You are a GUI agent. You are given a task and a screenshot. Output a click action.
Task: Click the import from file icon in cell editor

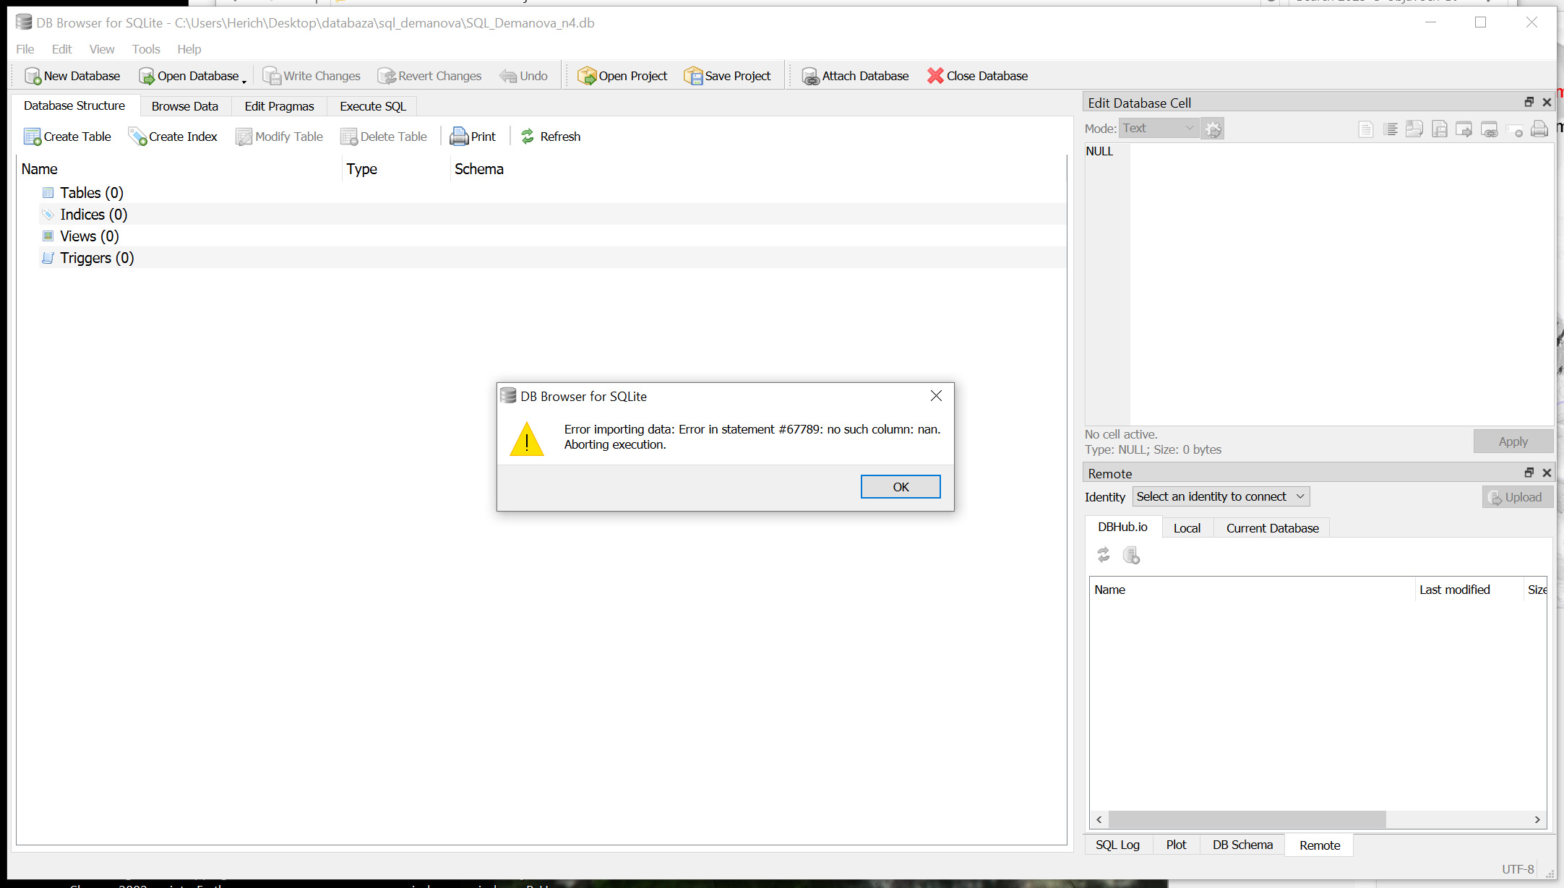coord(1414,129)
